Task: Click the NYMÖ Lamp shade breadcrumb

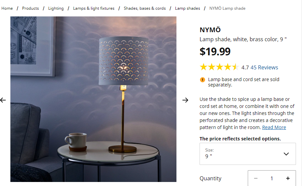Action: pyautogui.click(x=227, y=8)
